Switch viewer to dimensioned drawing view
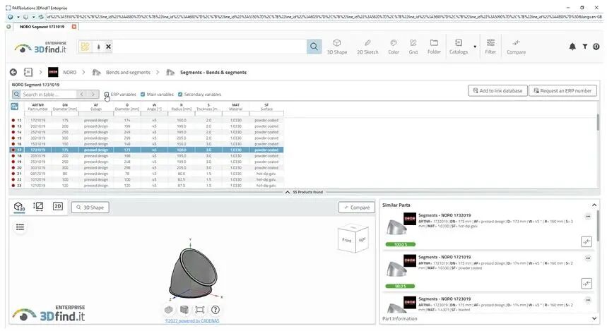 coord(38,207)
